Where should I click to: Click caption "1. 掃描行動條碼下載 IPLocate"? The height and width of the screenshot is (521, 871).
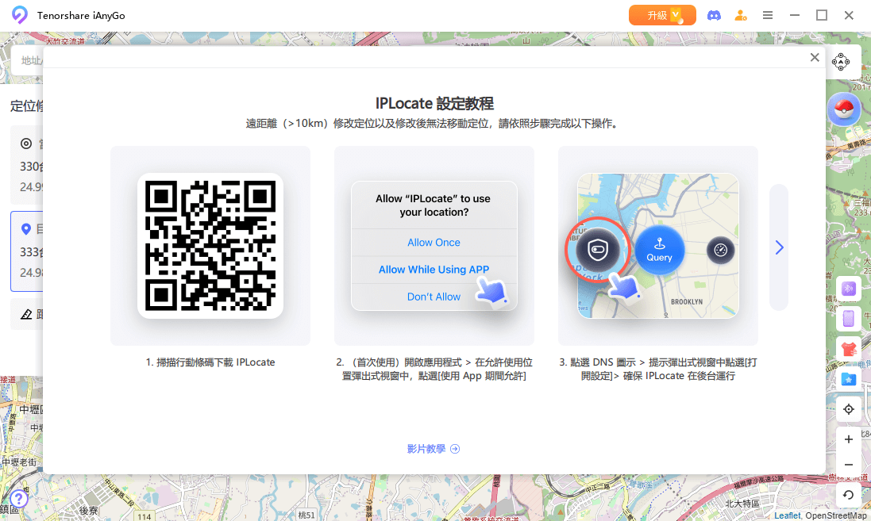tap(210, 362)
